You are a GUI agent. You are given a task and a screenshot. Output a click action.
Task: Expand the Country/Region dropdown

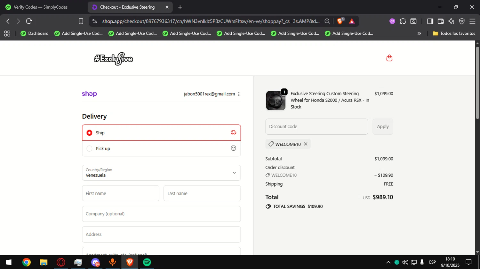click(x=161, y=173)
